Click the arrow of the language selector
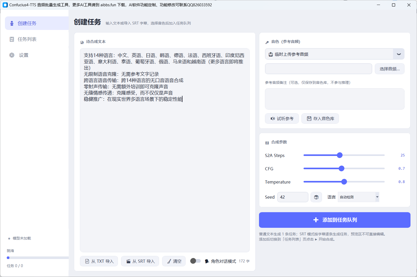The height and width of the screenshot is (277, 417). click(377, 197)
